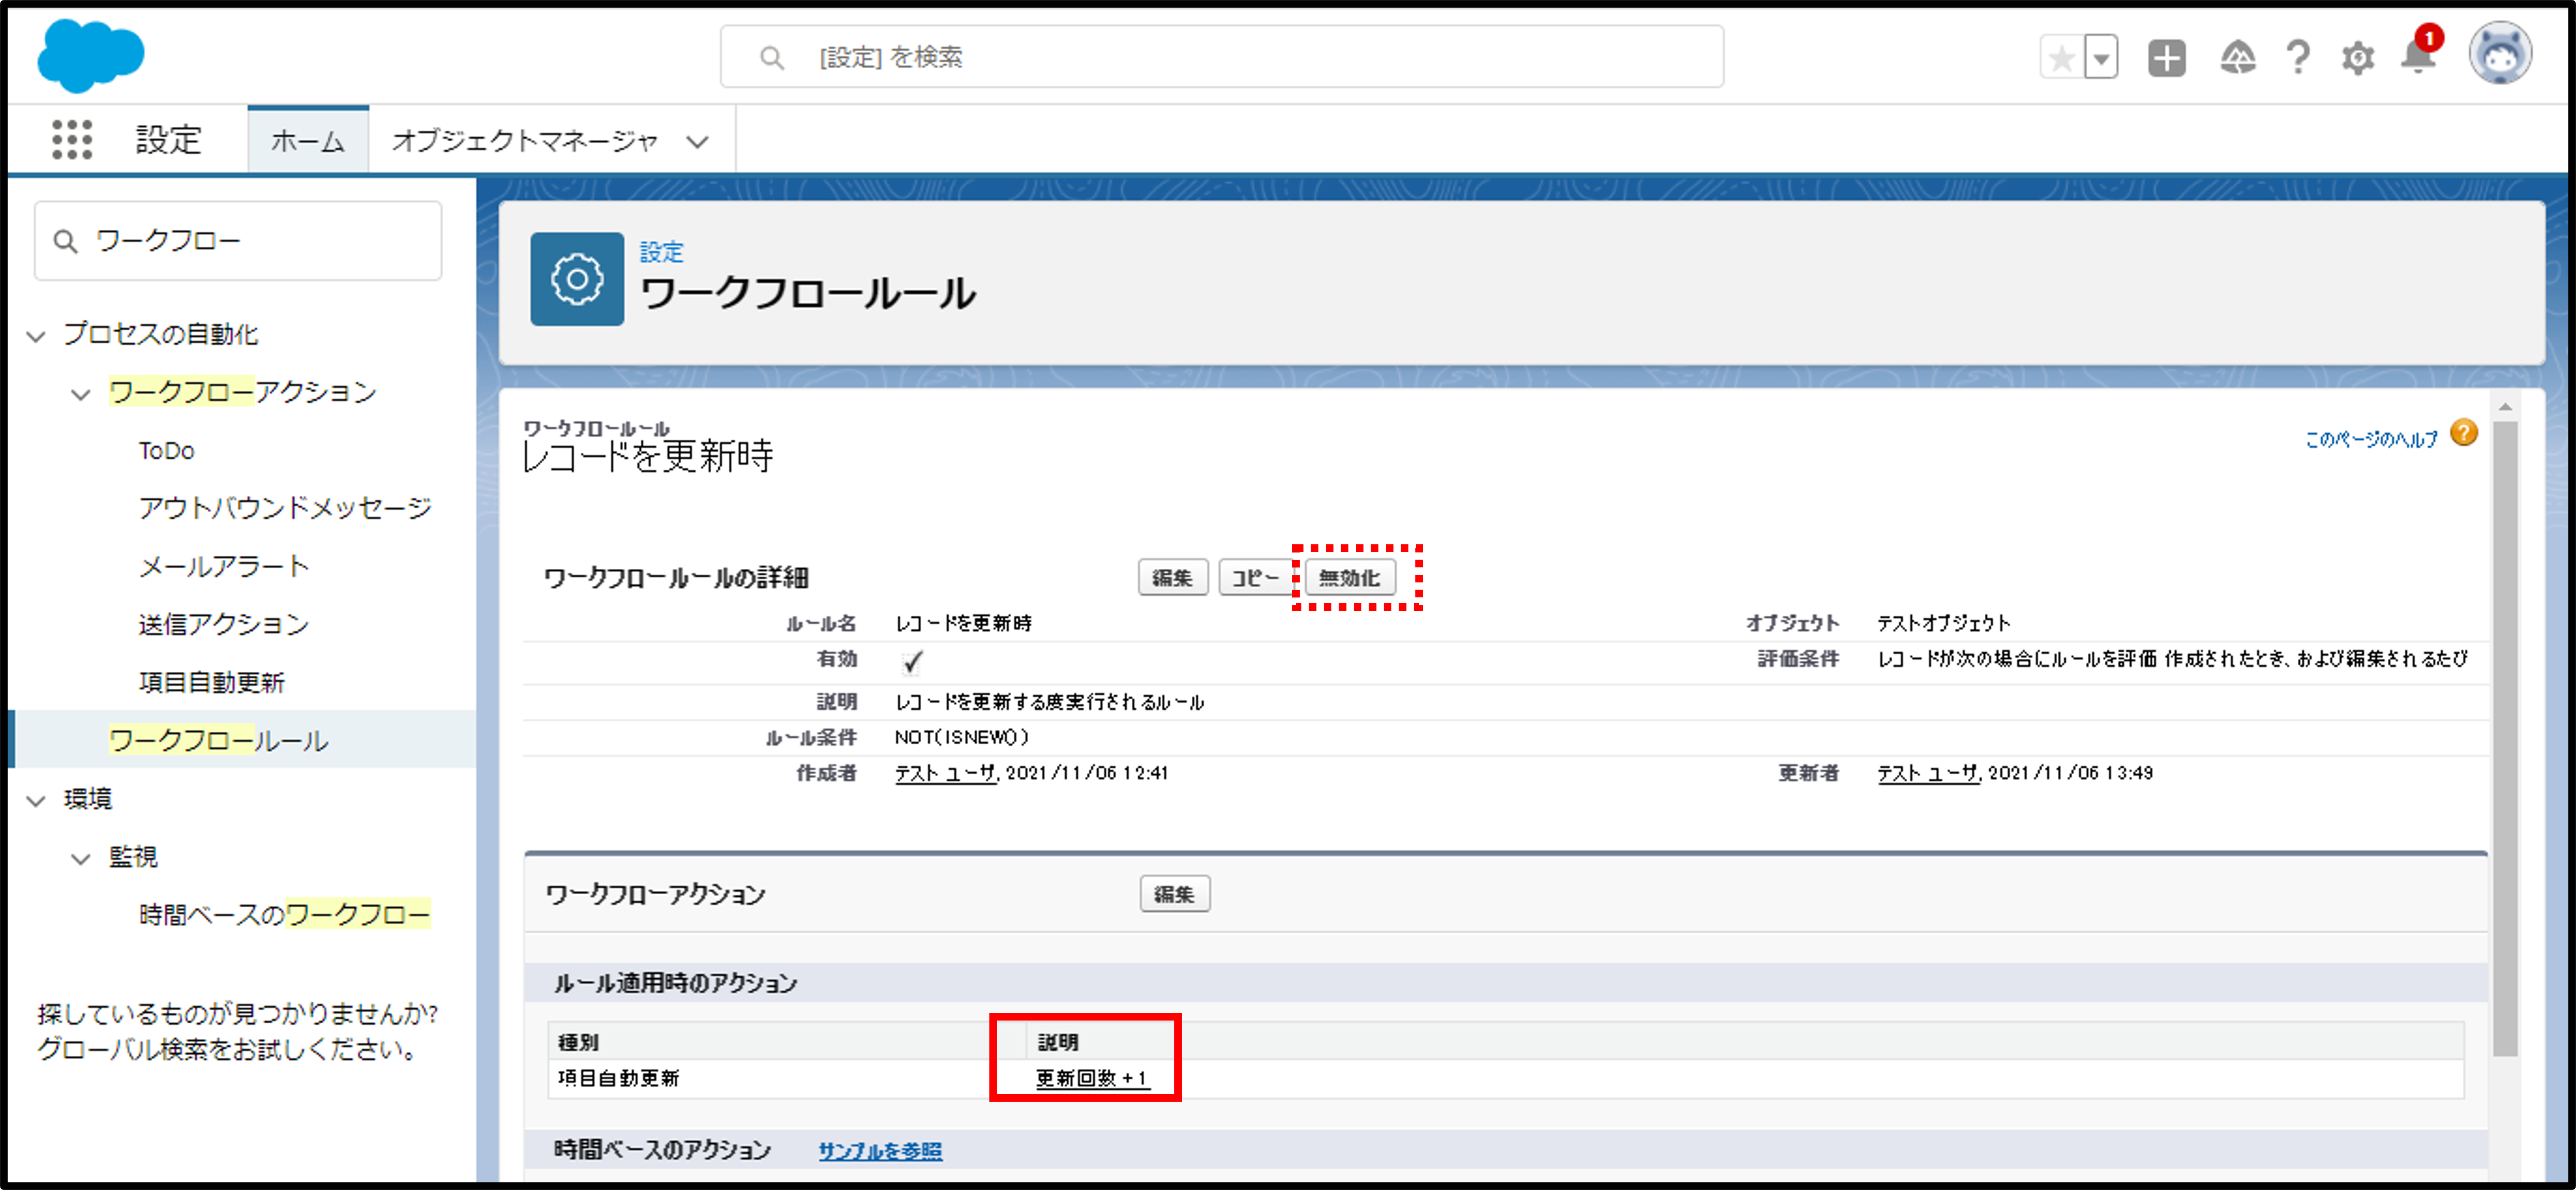Screen dimensions: 2576x1190
Task: Open the global actions plus icon
Action: pyautogui.click(x=2166, y=58)
